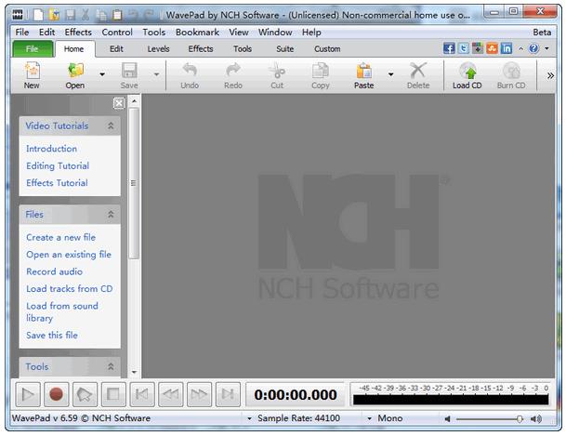This screenshot has width=566, height=436.
Task: Click the Load CD icon
Action: (467, 71)
